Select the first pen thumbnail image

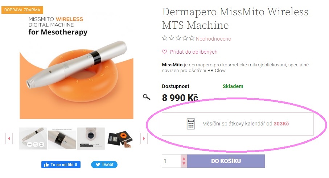(x=33, y=138)
